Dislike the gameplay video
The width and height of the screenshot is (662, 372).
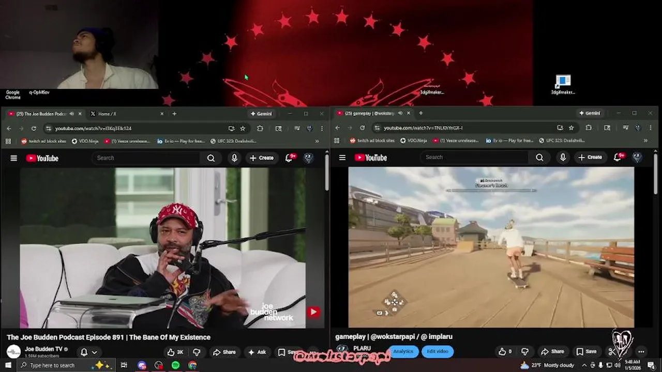[x=525, y=351]
